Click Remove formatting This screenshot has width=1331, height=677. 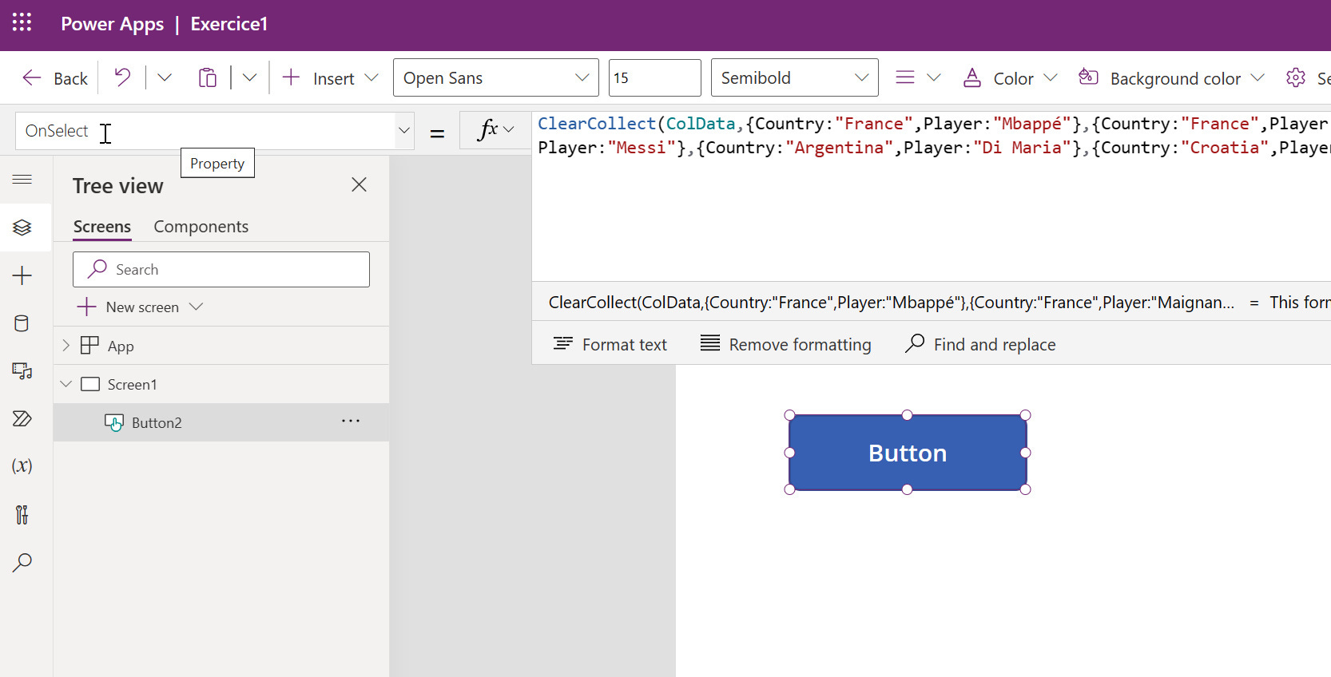(786, 344)
